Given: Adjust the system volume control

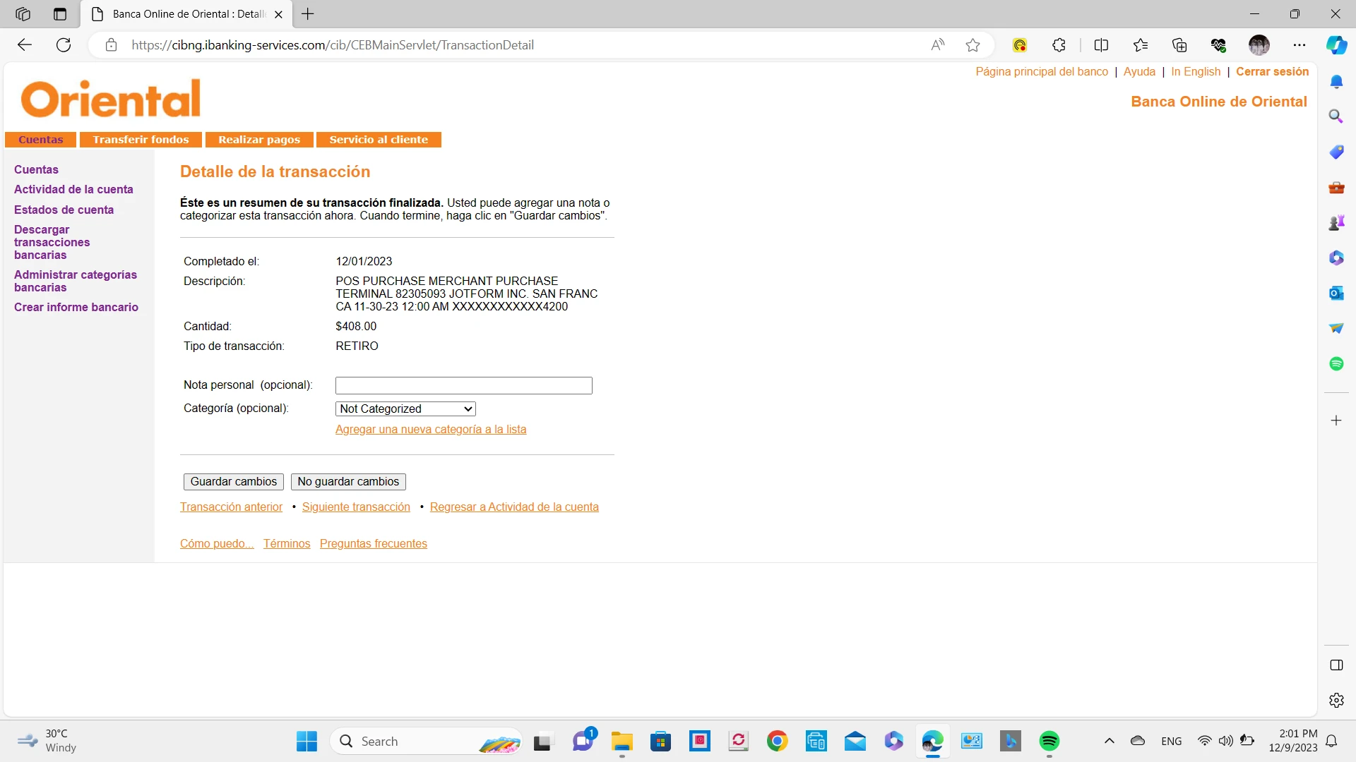Looking at the screenshot, I should 1225,741.
